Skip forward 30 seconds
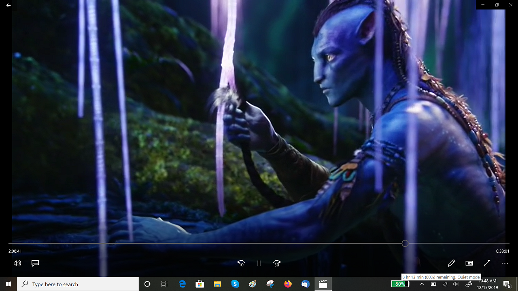The image size is (518, 291). point(277,263)
